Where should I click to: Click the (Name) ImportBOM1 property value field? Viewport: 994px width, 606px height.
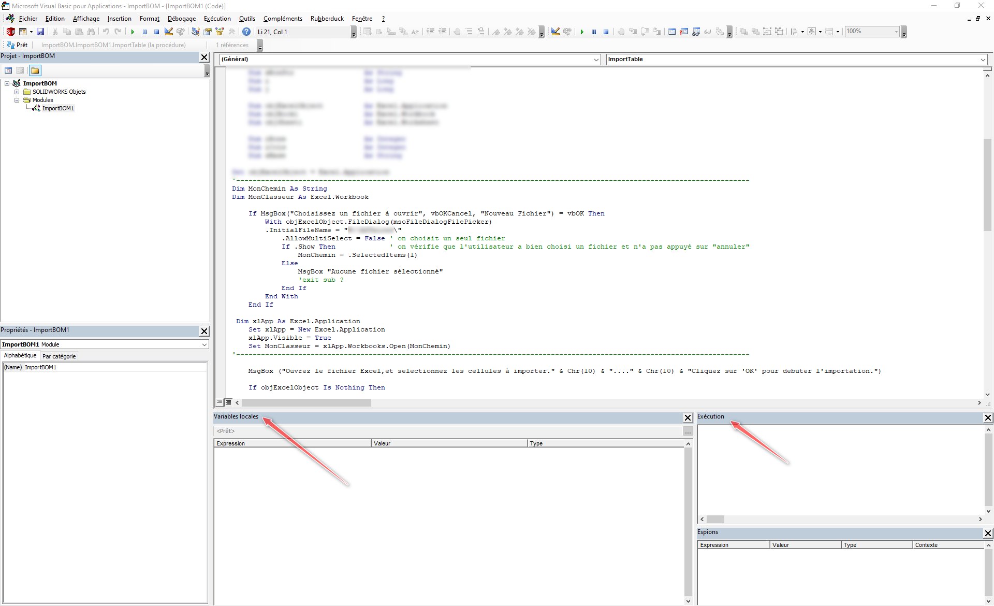pos(115,367)
